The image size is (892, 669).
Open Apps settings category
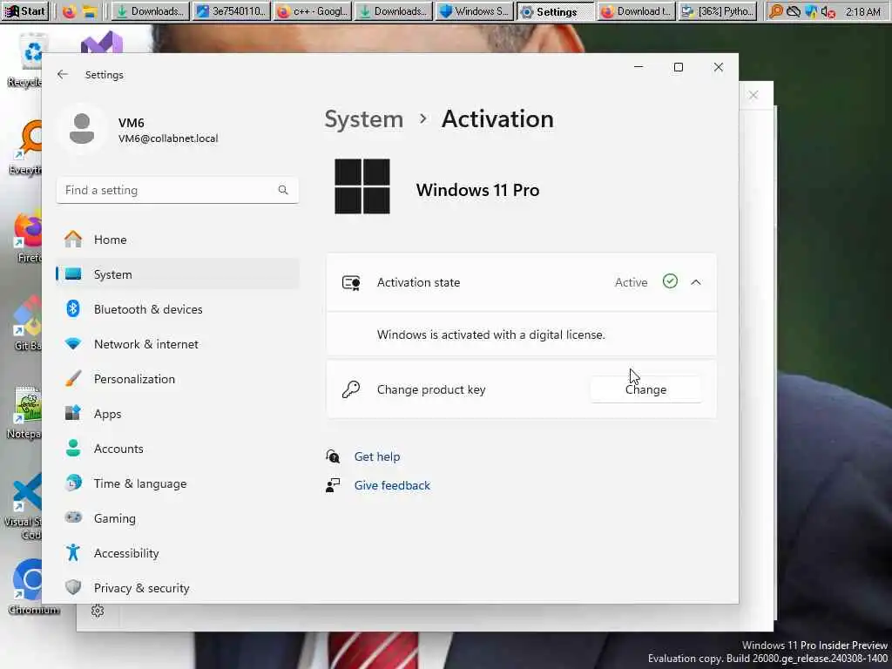pos(178,414)
